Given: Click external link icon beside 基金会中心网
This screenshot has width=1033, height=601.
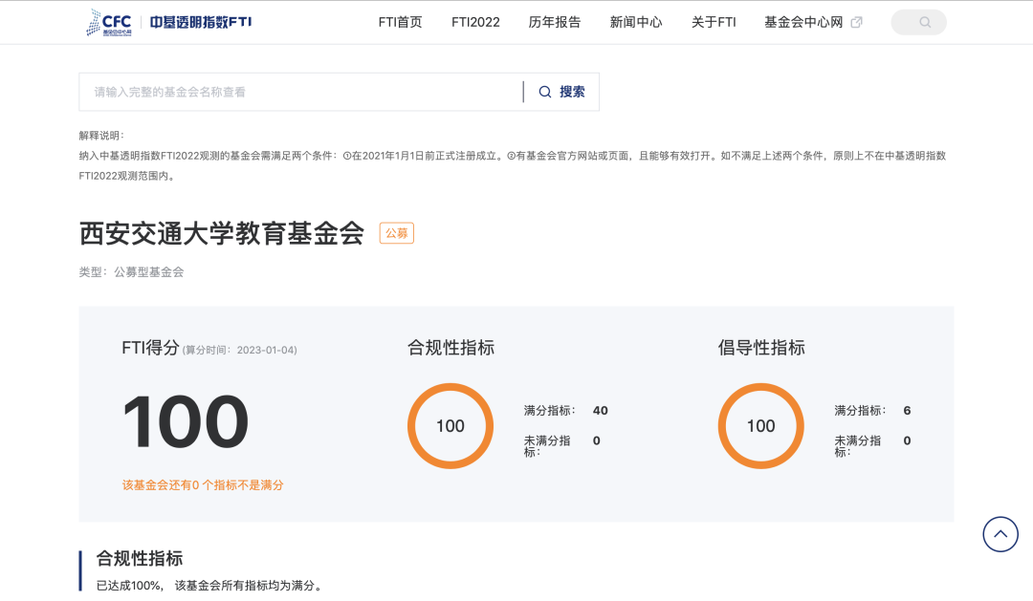Looking at the screenshot, I should click(856, 22).
